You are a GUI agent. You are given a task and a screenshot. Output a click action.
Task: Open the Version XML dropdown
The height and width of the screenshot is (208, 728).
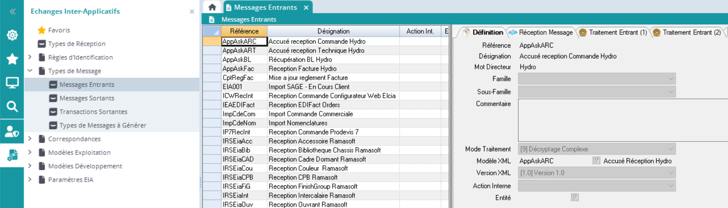(x=596, y=173)
